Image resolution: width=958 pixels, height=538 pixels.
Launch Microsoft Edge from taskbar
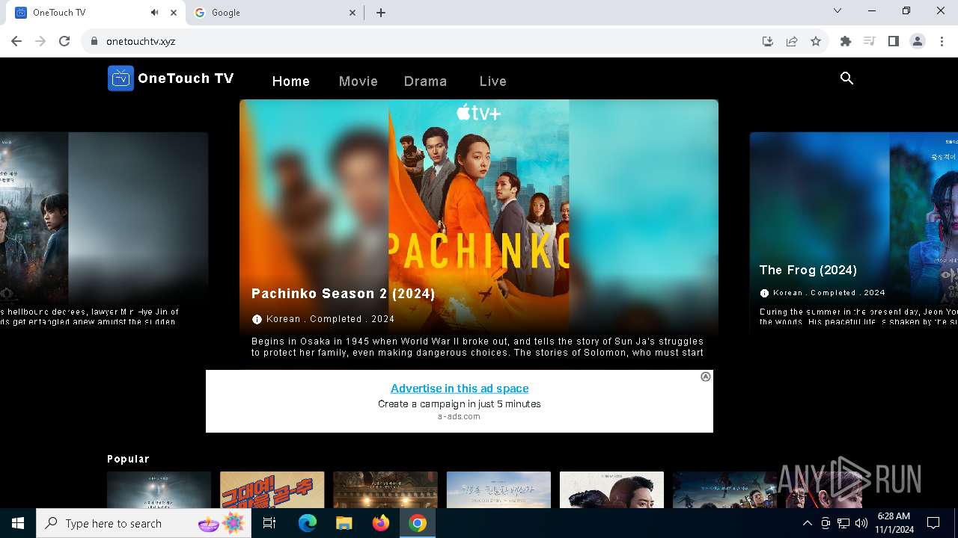308,523
